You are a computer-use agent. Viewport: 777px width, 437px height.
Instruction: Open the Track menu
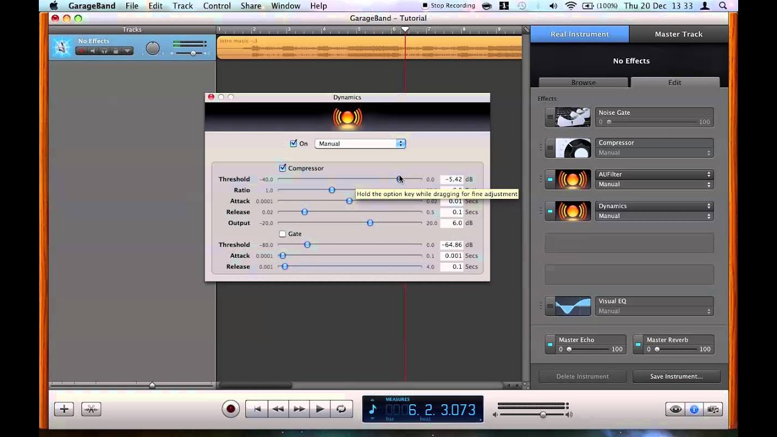pos(183,6)
